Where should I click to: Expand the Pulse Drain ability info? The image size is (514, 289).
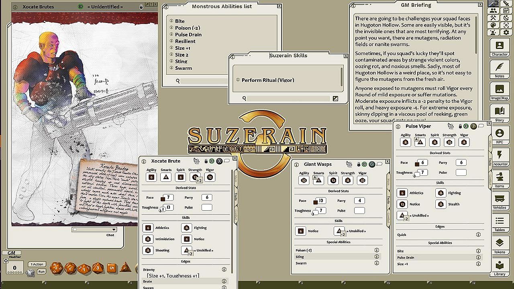coord(478,257)
